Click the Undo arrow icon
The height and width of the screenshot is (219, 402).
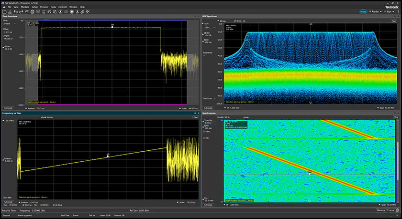(16, 12)
